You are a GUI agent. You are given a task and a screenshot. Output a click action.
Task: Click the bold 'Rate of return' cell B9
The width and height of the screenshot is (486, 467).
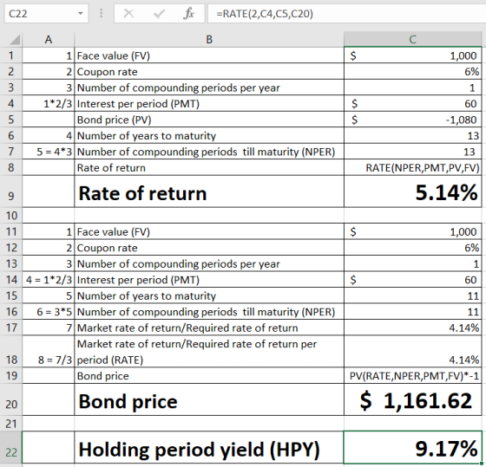tap(209, 191)
